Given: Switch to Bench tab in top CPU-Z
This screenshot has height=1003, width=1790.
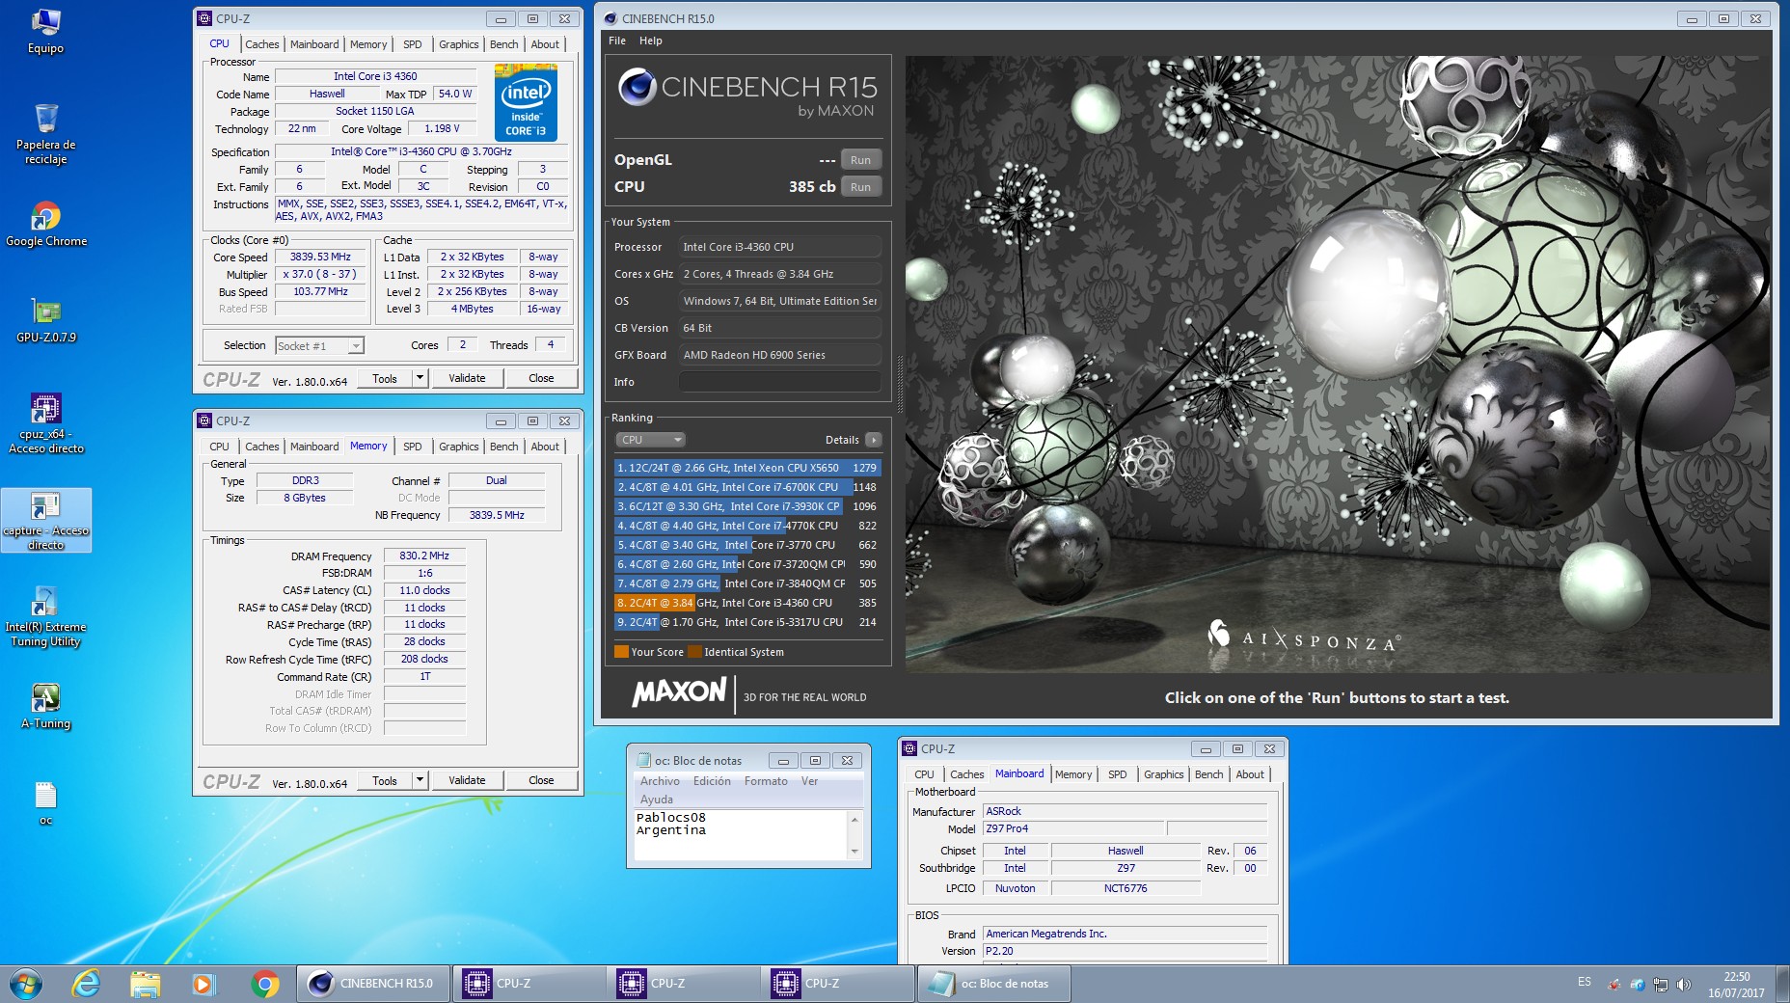Looking at the screenshot, I should (x=503, y=44).
